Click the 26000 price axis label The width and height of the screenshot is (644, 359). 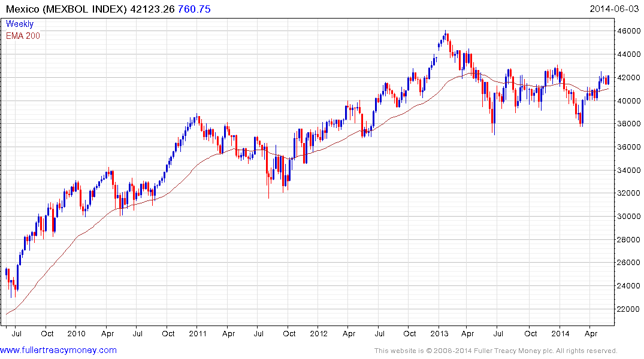point(629,263)
